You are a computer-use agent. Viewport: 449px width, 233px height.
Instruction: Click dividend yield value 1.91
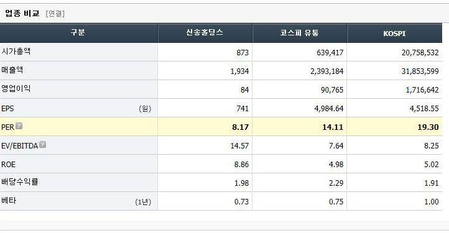pos(432,183)
